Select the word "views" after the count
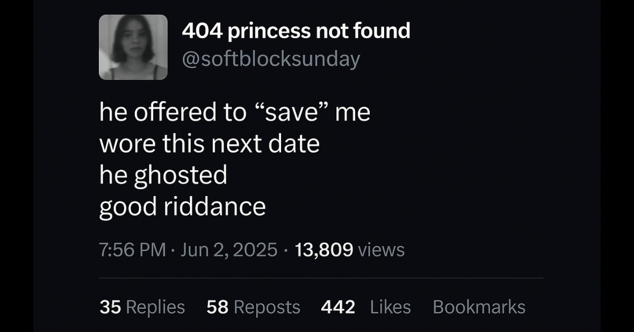Screen dimensions: 634x332 coord(381,250)
